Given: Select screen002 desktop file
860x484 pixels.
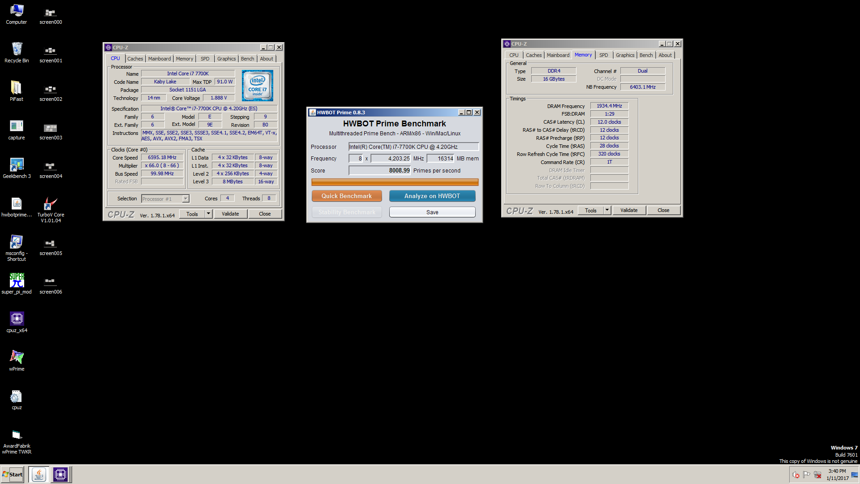Looking at the screenshot, I should pyautogui.click(x=51, y=93).
